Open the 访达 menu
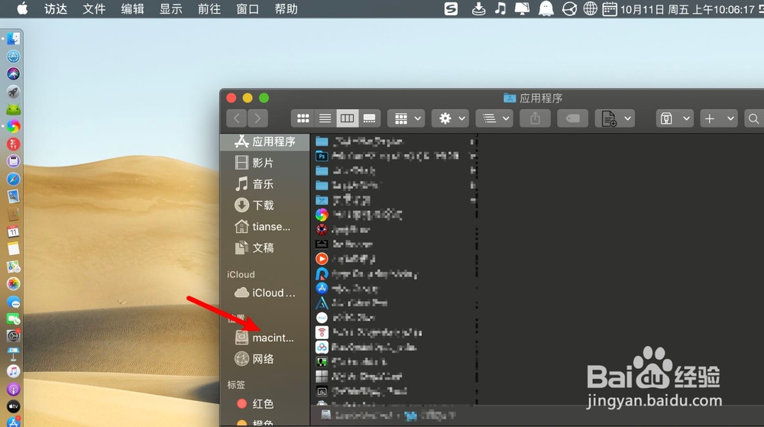764x427 pixels. pyautogui.click(x=56, y=8)
